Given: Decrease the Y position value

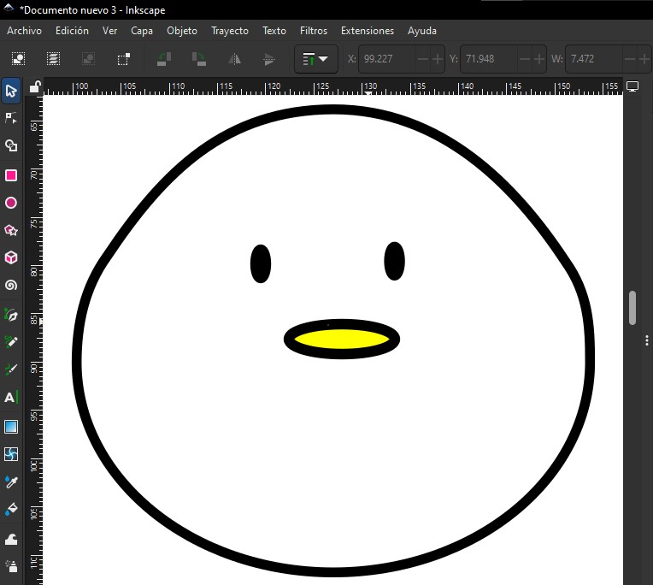Looking at the screenshot, I should click(x=525, y=59).
